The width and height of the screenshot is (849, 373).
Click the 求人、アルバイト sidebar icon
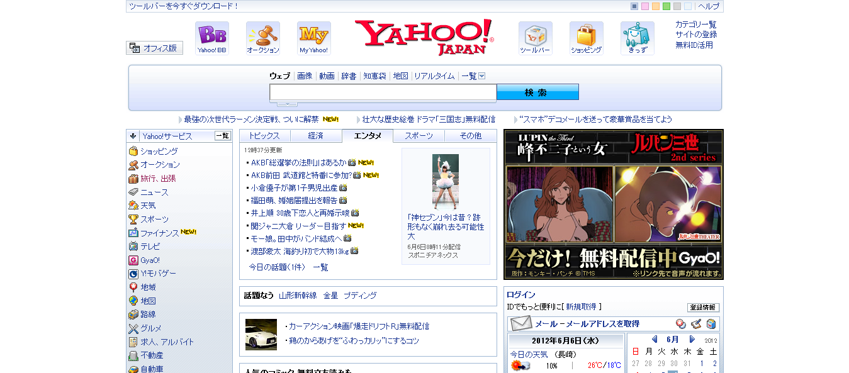pos(133,342)
